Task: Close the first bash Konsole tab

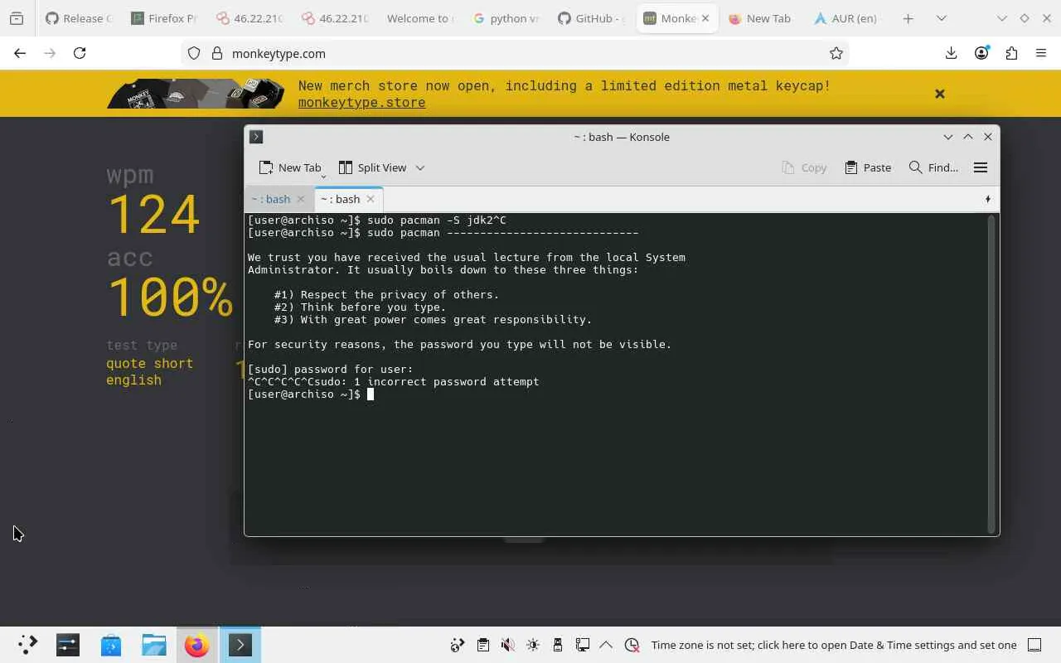Action: pyautogui.click(x=301, y=199)
